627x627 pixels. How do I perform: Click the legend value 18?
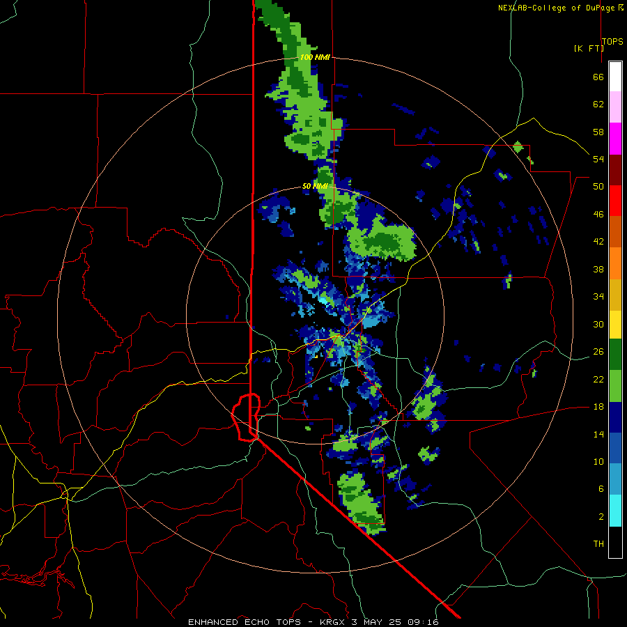pyautogui.click(x=598, y=407)
